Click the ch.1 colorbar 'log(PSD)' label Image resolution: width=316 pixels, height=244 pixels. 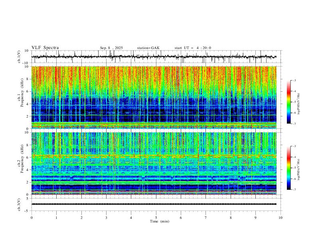click(299, 104)
